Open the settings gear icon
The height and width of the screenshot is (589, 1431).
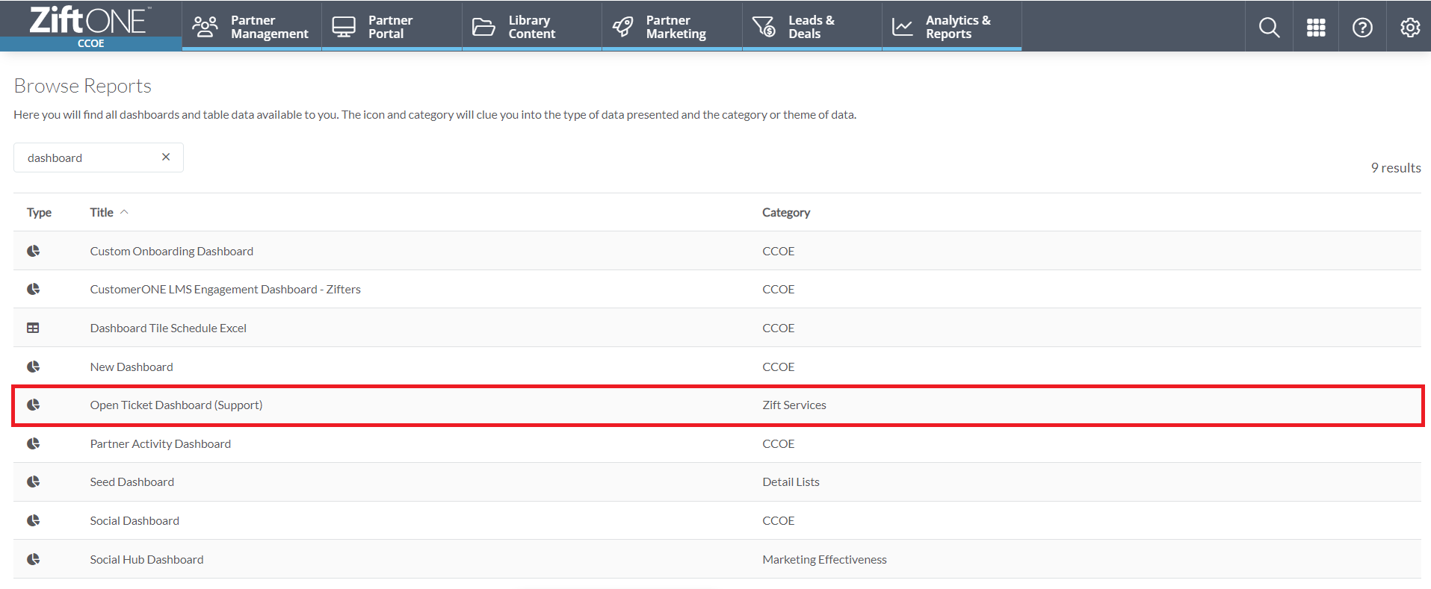[x=1409, y=28]
